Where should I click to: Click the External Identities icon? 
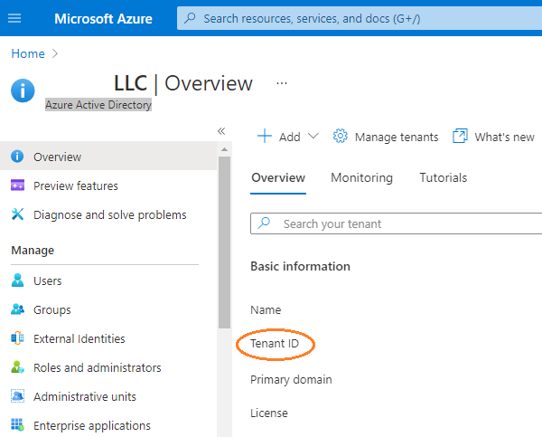[x=17, y=338]
